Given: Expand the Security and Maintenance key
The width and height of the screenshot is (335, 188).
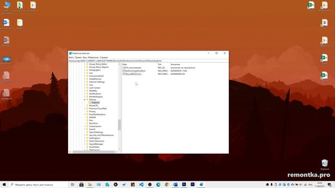Looking at the screenshot, I should (x=85, y=135).
